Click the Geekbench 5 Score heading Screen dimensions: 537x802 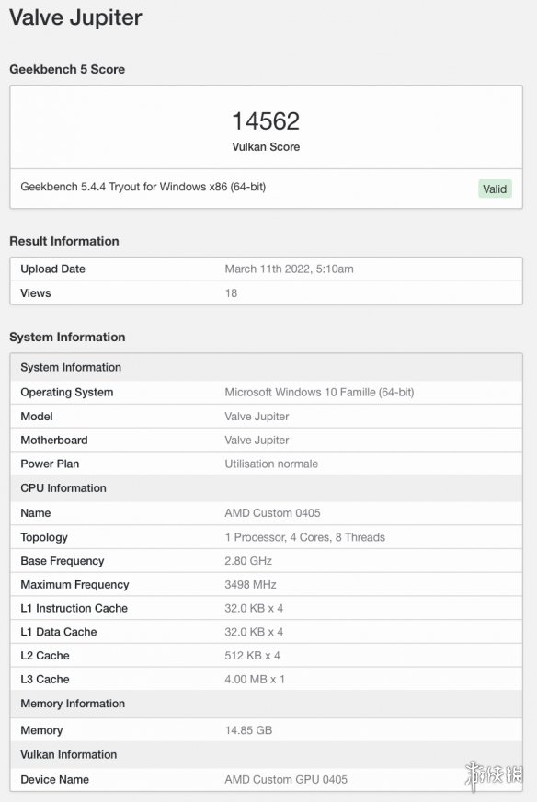(67, 69)
